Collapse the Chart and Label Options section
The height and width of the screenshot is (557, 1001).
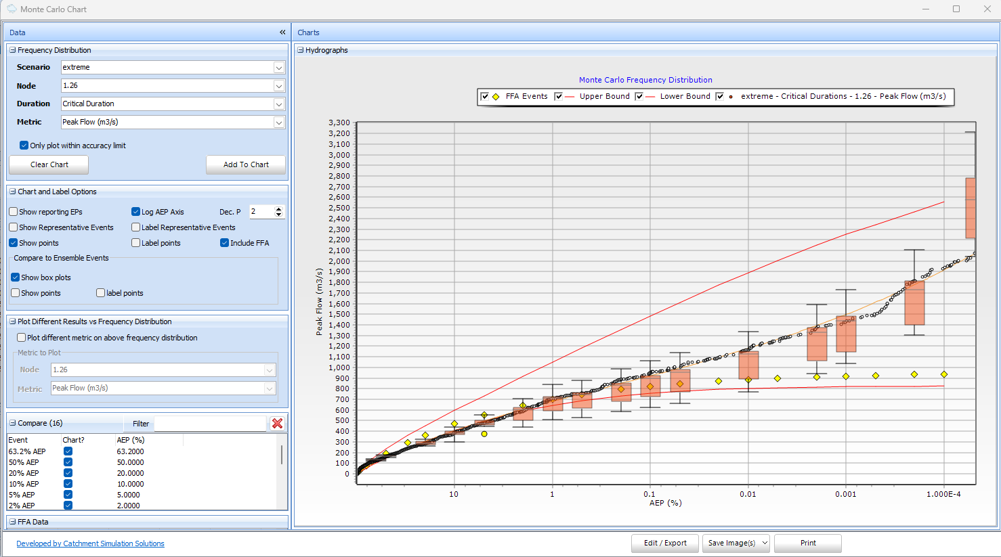pyautogui.click(x=13, y=192)
